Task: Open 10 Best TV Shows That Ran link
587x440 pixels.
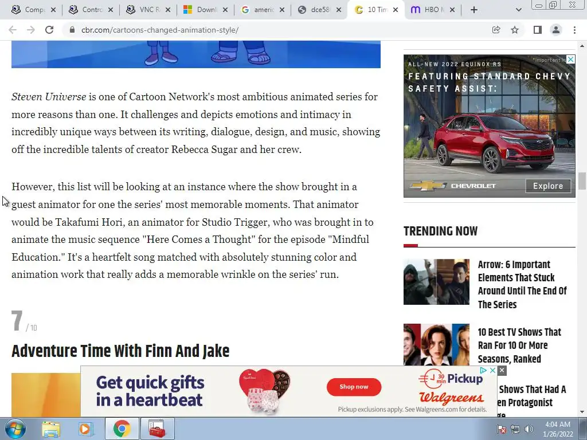Action: tap(519, 345)
